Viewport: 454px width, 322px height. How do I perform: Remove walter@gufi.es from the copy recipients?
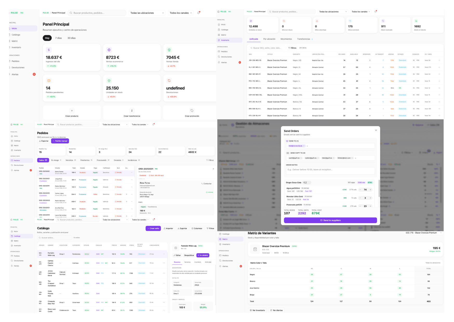(x=318, y=158)
